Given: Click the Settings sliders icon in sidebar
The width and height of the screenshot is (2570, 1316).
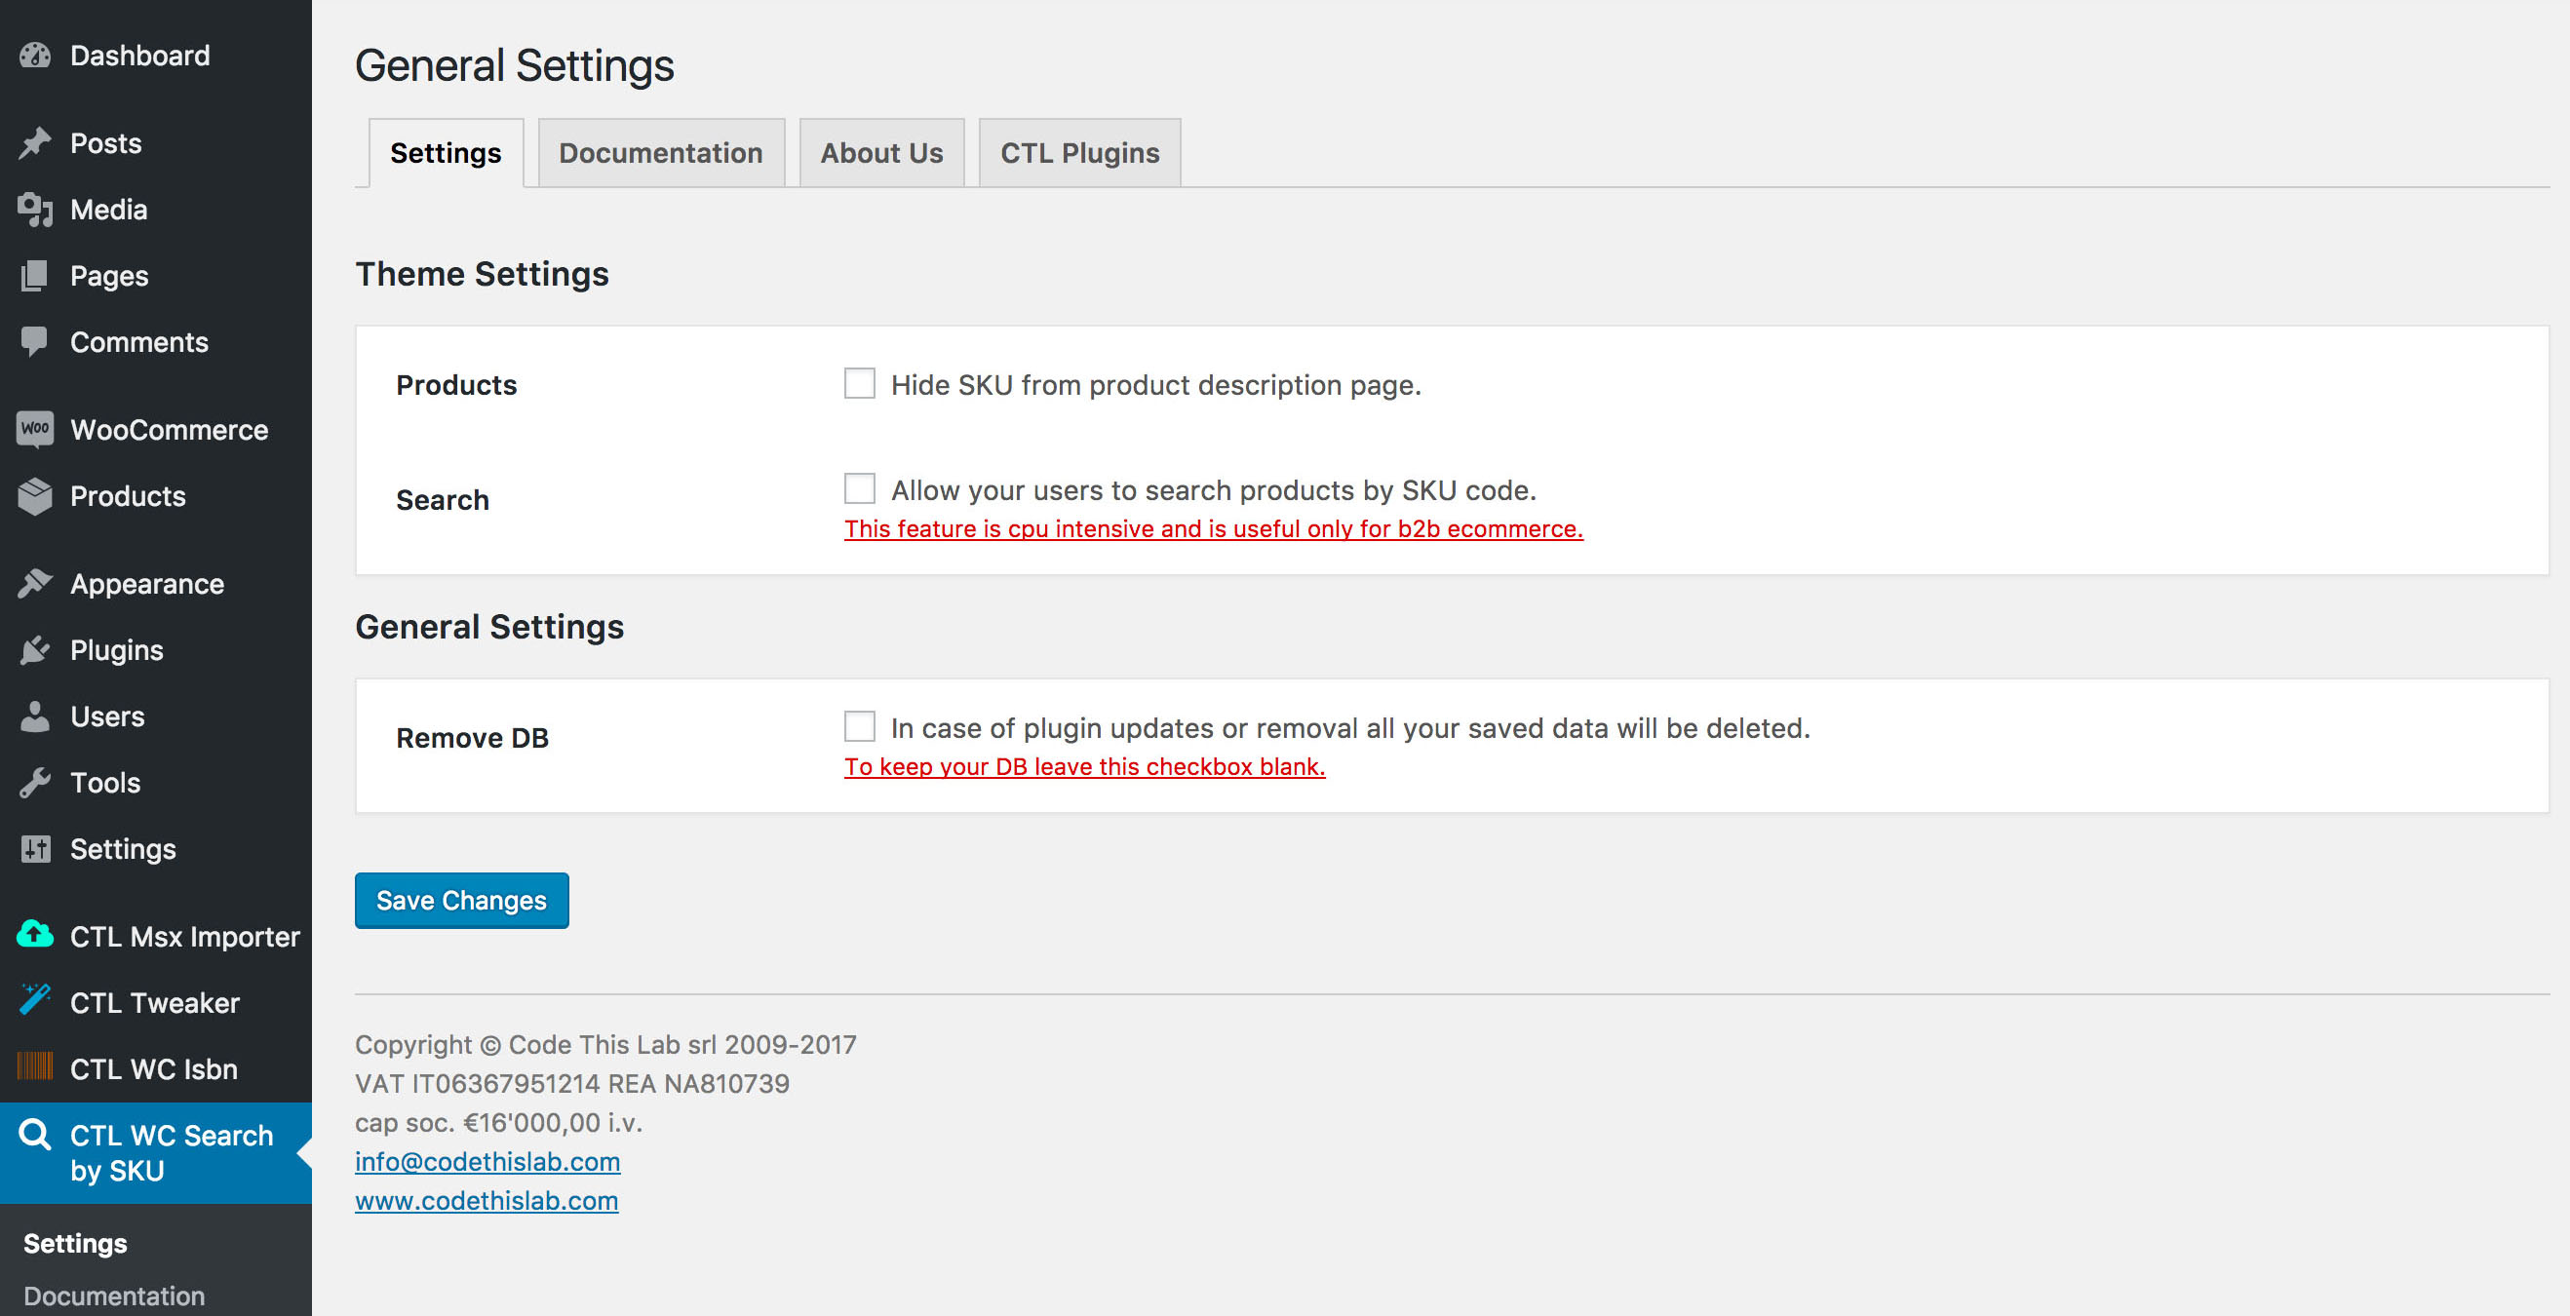Looking at the screenshot, I should (x=35, y=849).
